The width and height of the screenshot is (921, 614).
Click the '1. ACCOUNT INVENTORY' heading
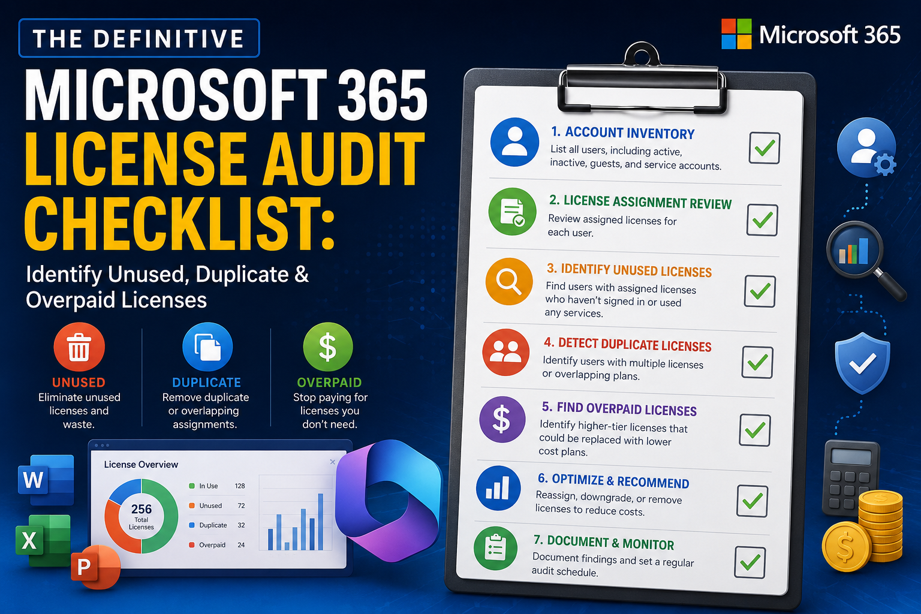623,133
